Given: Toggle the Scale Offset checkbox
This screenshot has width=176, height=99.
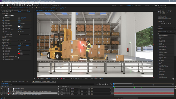Looking at the screenshot, I should click(19, 24).
